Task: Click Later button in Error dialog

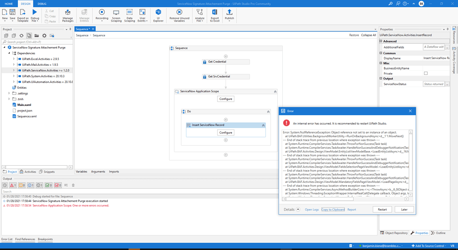Action: (404, 209)
